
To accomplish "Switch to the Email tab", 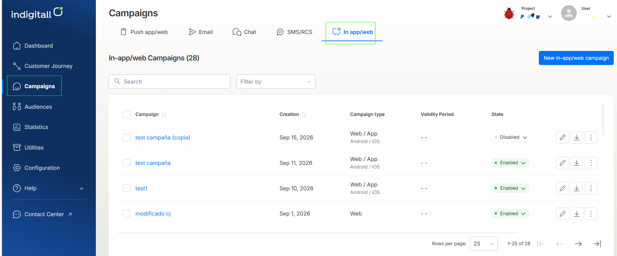I will (x=201, y=32).
